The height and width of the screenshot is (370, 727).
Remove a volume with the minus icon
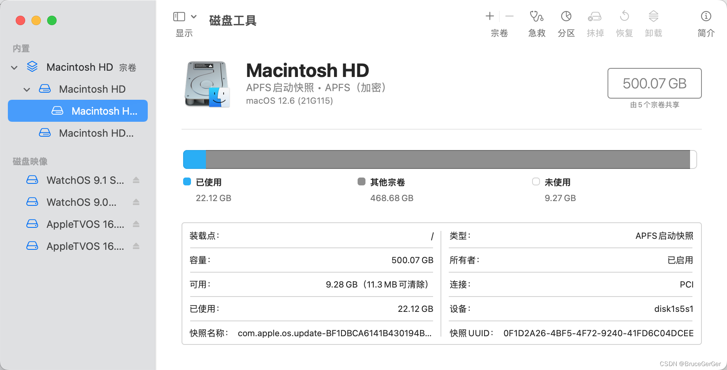(x=509, y=16)
